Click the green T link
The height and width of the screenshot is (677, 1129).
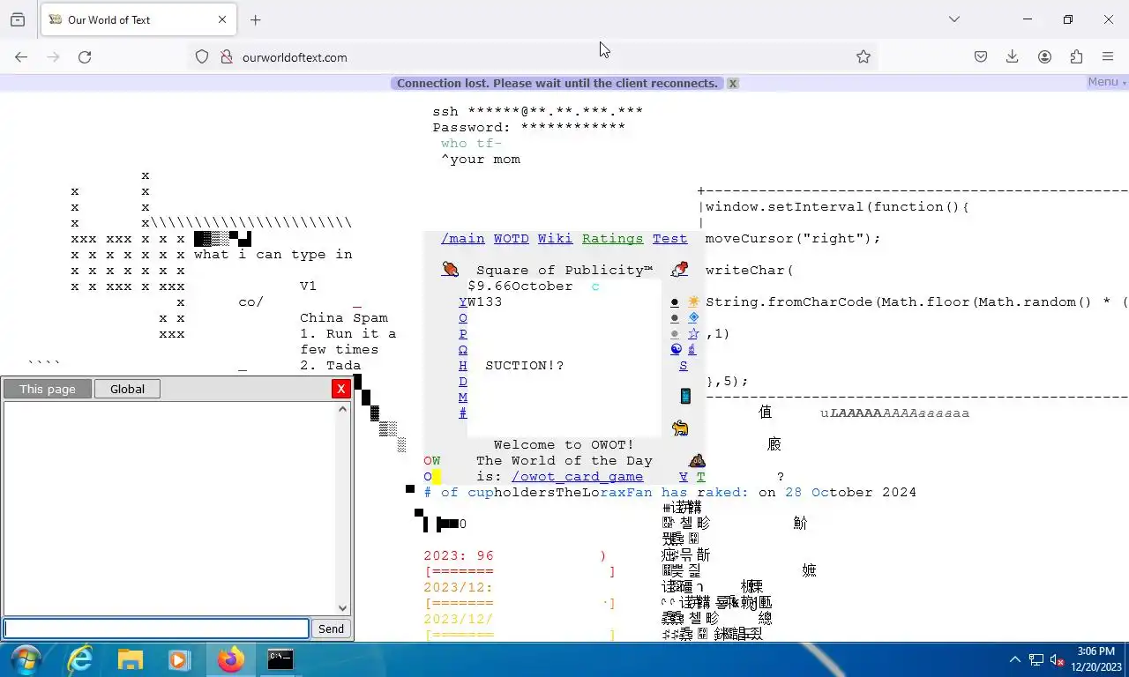point(701,476)
